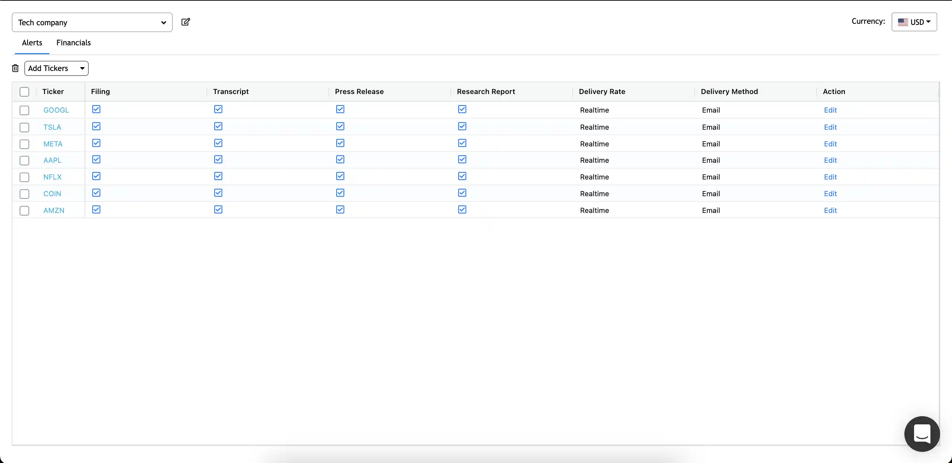This screenshot has height=463, width=952.
Task: Open the Tech company watchlist dropdown
Action: tap(92, 22)
